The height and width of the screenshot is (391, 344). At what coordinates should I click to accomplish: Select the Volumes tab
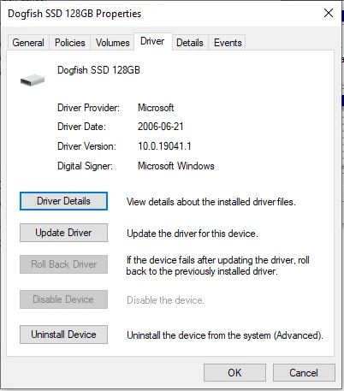[112, 43]
